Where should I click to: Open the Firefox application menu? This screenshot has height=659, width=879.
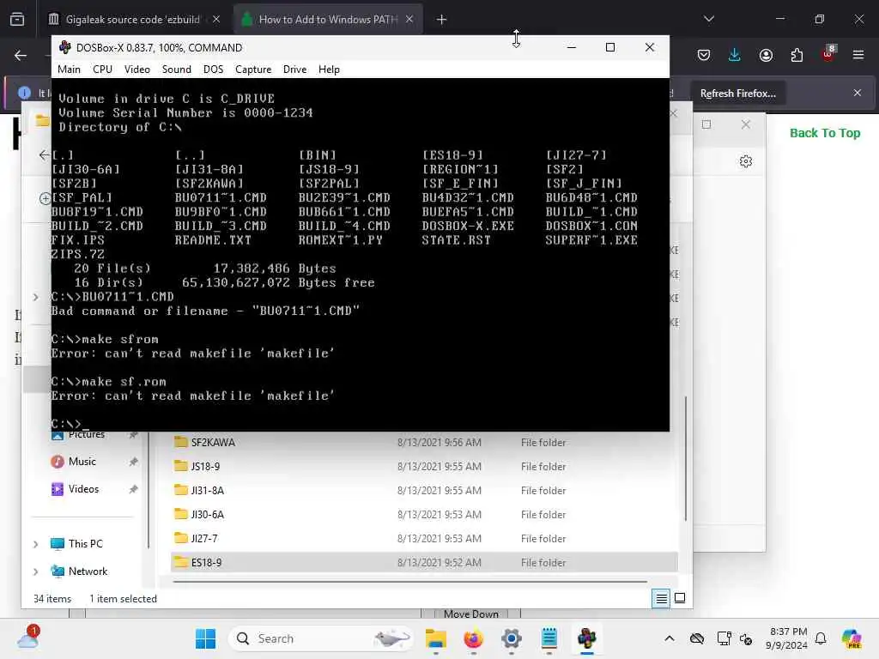click(x=858, y=55)
